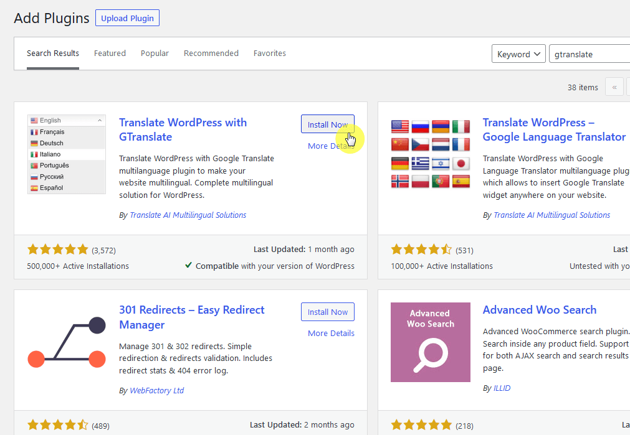Click the first page pagination button
Viewport: 630px width, 435px height.
614,87
